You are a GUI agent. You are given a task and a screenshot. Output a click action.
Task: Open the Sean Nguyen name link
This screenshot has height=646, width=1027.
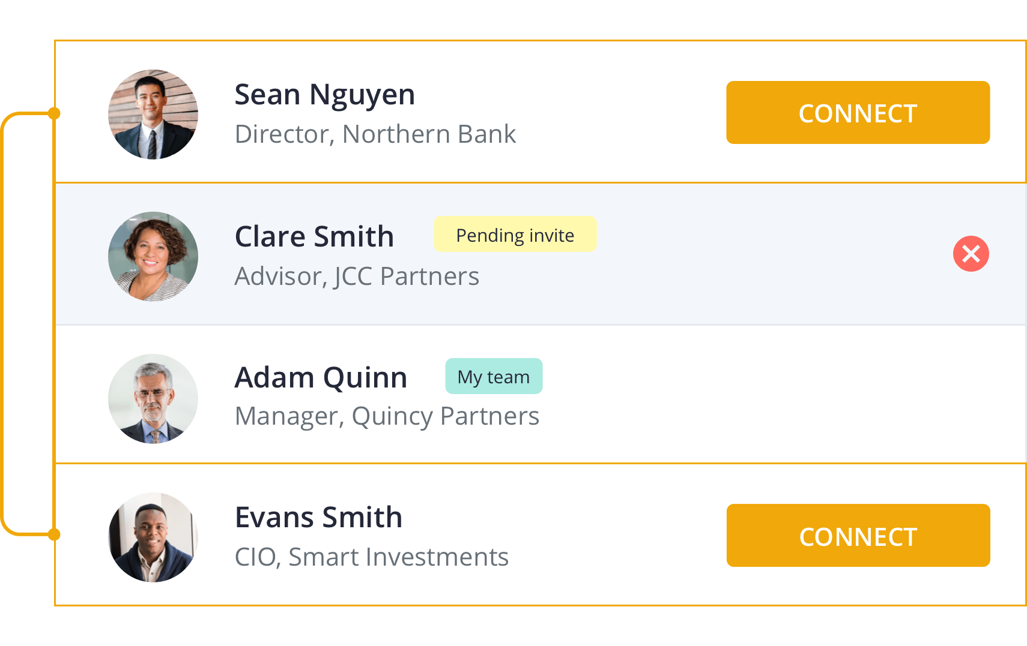(324, 95)
